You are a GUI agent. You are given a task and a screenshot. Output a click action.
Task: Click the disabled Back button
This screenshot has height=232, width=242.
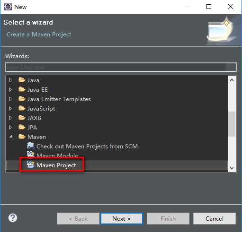78,219
